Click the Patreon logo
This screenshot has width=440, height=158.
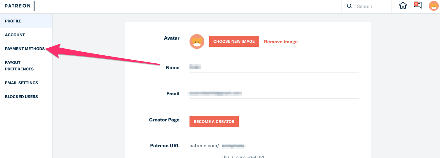18,6
